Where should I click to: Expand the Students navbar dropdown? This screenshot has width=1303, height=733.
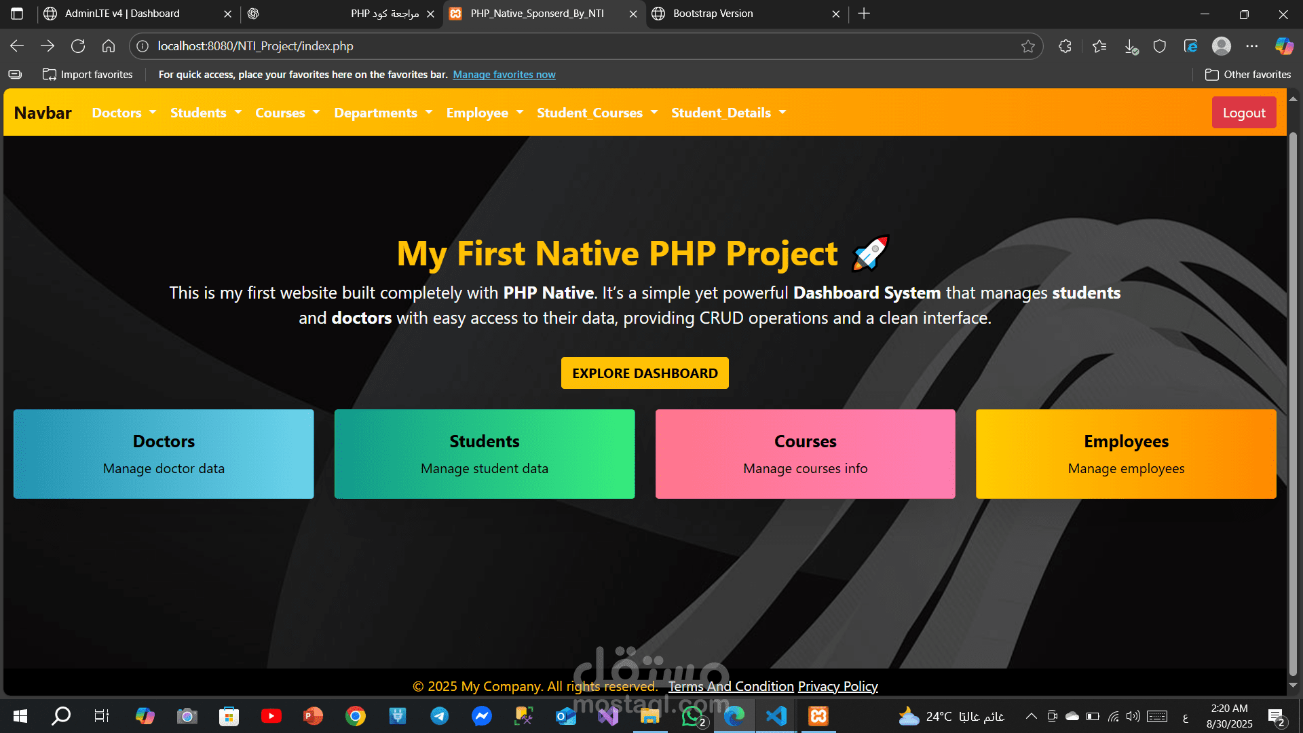(x=206, y=113)
